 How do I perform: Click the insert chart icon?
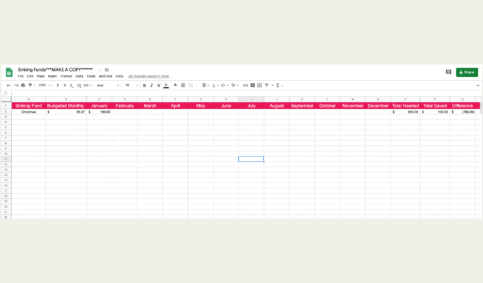pyautogui.click(x=260, y=85)
